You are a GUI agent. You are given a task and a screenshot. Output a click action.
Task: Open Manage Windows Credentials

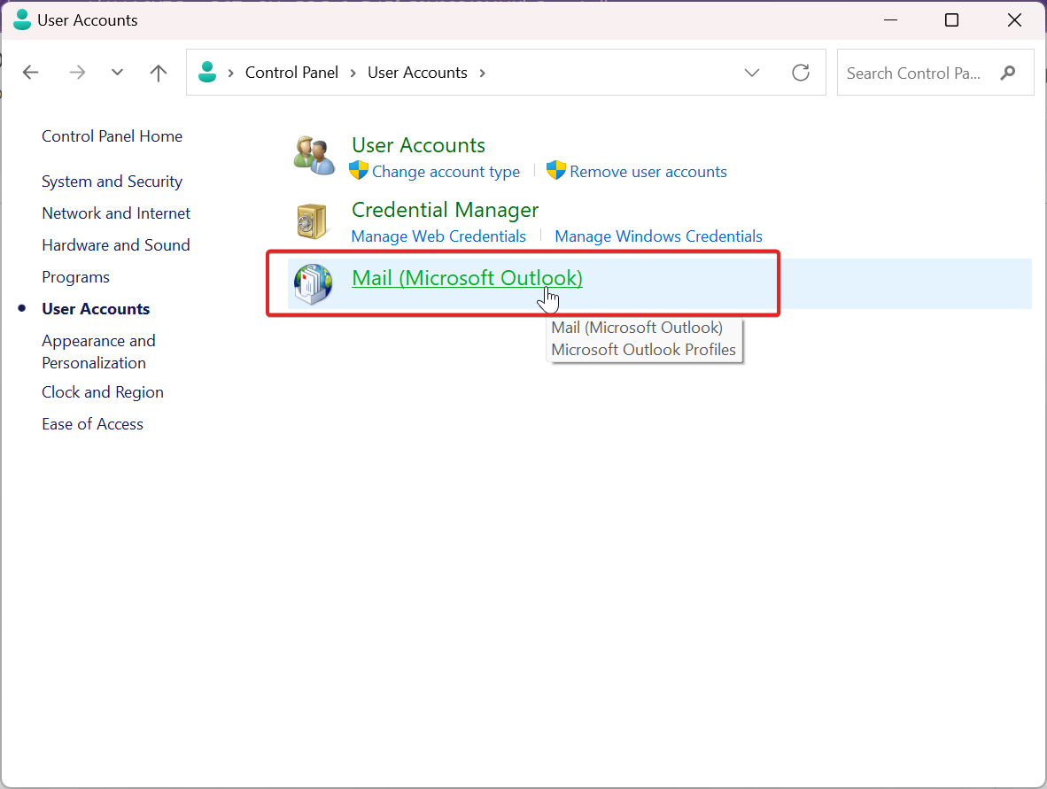(658, 236)
